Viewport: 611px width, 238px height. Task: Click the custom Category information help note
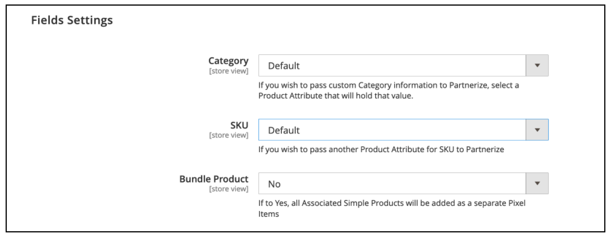point(389,91)
